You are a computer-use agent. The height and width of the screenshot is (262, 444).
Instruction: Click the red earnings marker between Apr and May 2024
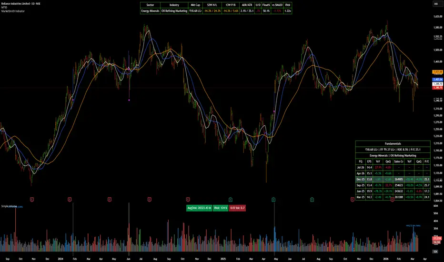[x=110, y=200]
